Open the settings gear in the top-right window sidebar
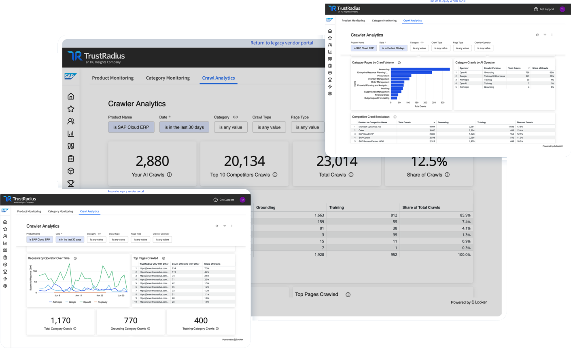 click(330, 93)
